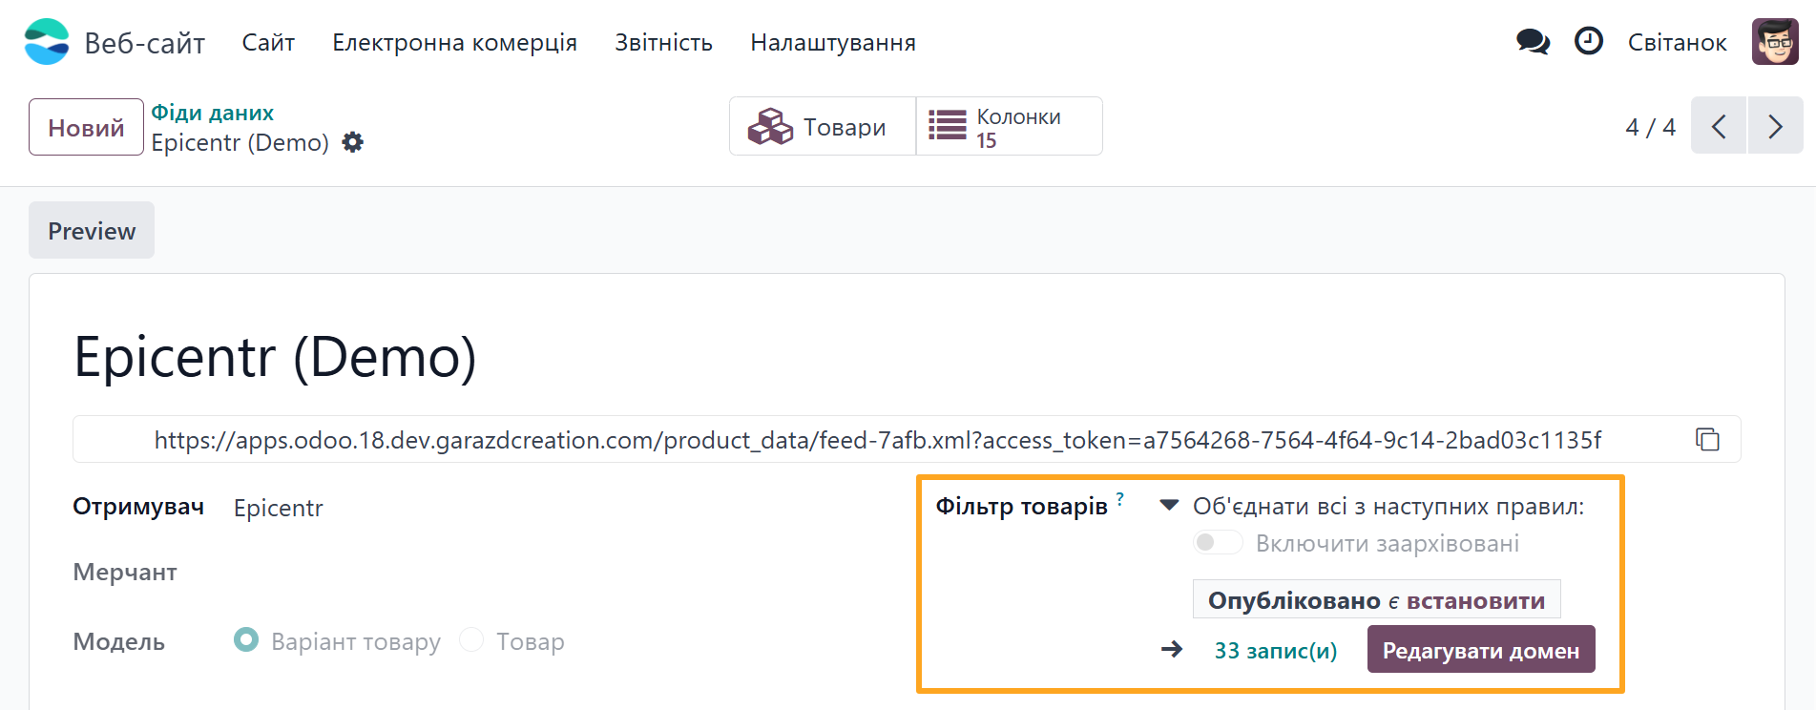Viewport: 1816px width, 710px height.
Task: Click the Опубліковано є встановити filter chip
Action: (x=1376, y=599)
